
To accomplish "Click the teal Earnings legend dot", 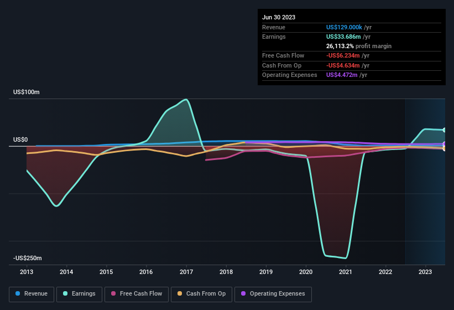I will tap(65, 294).
